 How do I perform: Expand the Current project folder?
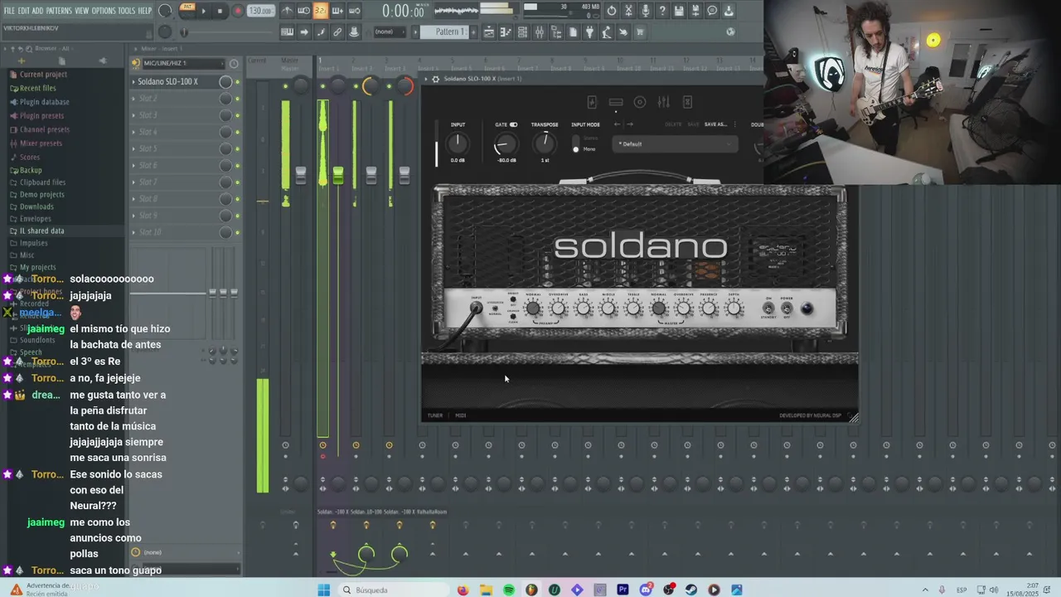tap(43, 74)
